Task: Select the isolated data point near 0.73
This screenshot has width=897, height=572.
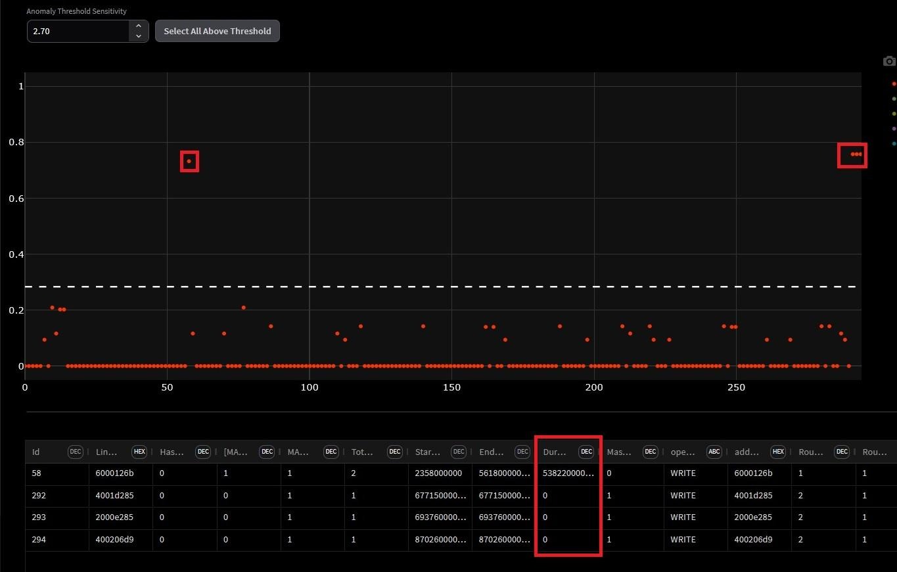Action: (x=189, y=161)
